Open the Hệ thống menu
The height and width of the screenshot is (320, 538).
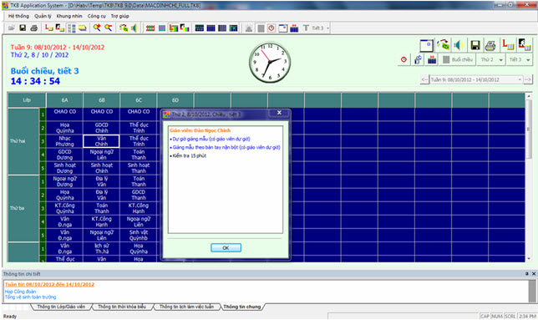[x=18, y=16]
